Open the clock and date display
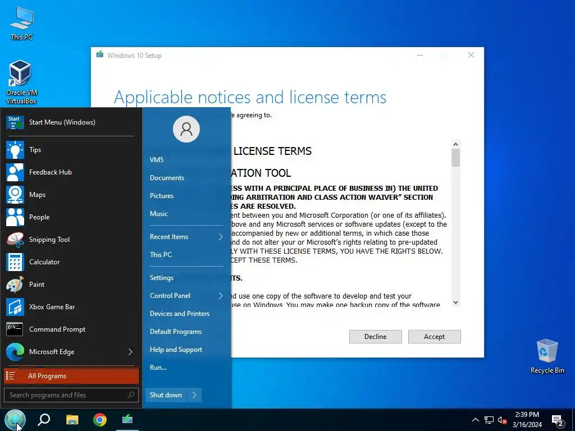The height and width of the screenshot is (431, 575). pos(527,420)
